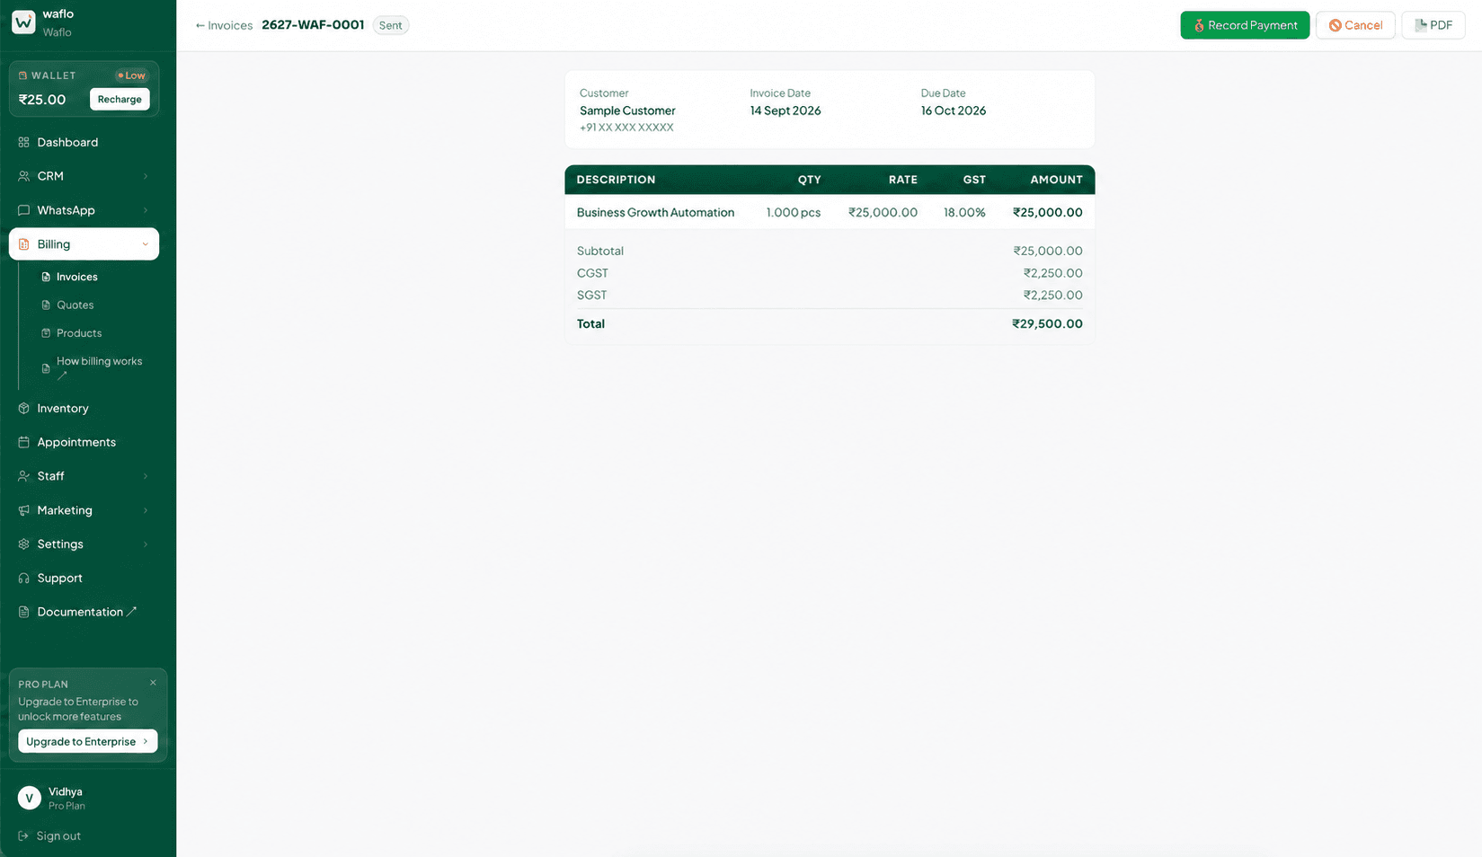The height and width of the screenshot is (857, 1482).
Task: Dismiss the Pro Plan banner
Action: [153, 683]
